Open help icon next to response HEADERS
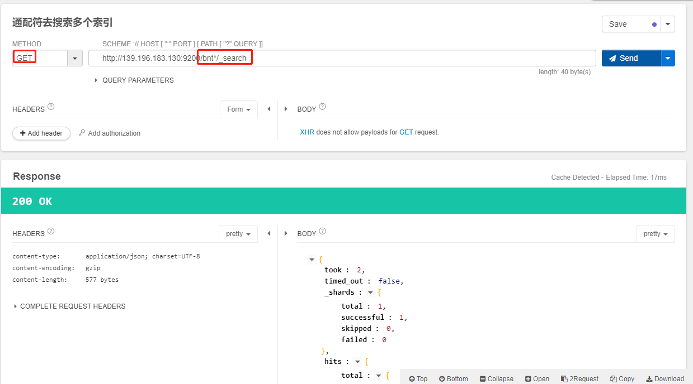This screenshot has width=693, height=384. pyautogui.click(x=51, y=231)
